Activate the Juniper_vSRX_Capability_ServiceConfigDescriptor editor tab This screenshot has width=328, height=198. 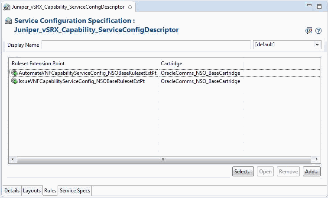(68, 7)
